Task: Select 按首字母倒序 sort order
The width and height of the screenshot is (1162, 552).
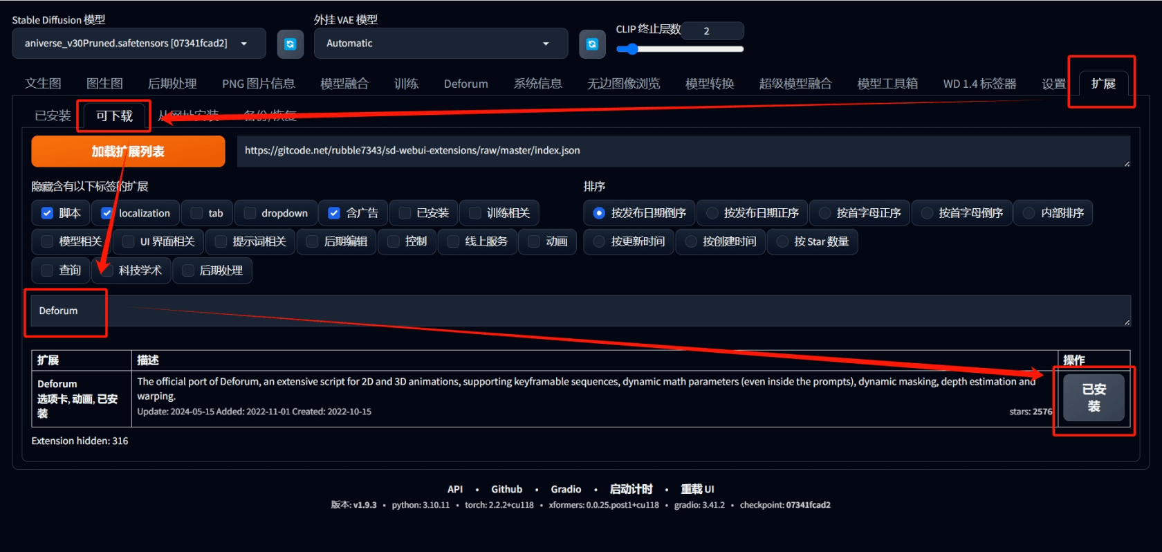Action: coord(927,213)
